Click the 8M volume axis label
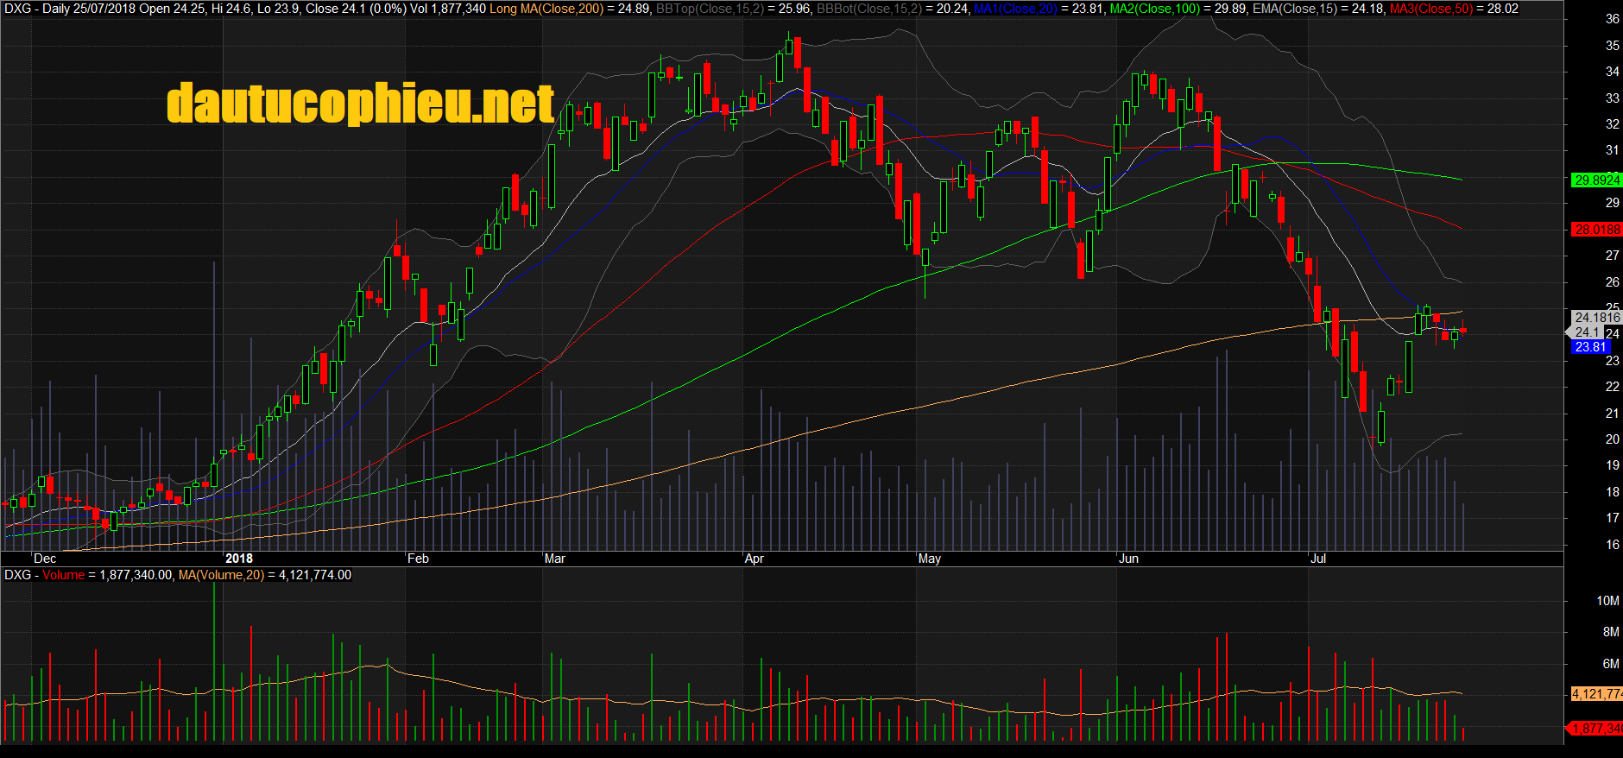The image size is (1623, 758). (x=1611, y=632)
